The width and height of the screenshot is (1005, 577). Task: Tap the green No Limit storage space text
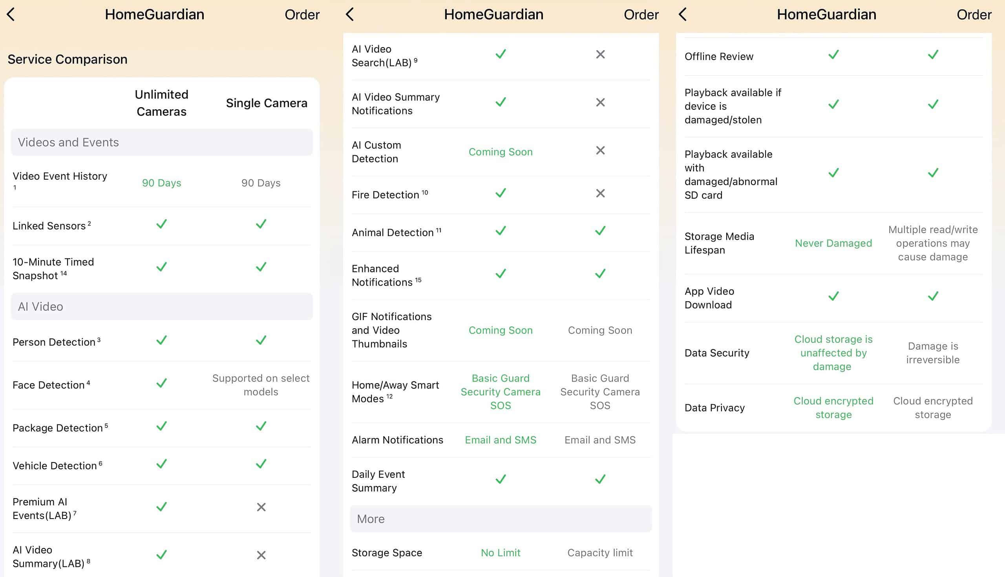(x=501, y=553)
